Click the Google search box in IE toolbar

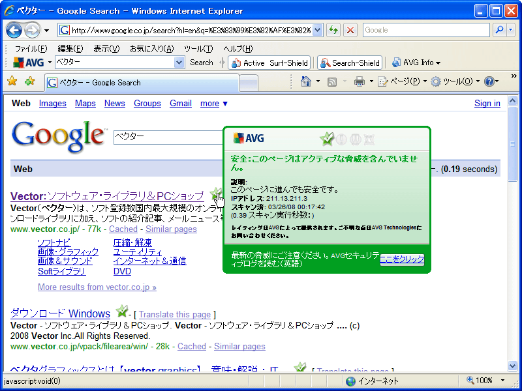tap(427, 30)
